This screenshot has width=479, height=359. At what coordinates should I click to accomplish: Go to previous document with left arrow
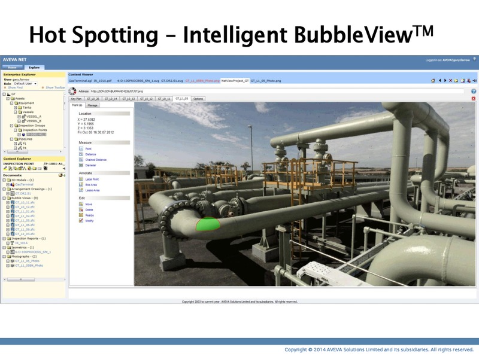(440, 81)
